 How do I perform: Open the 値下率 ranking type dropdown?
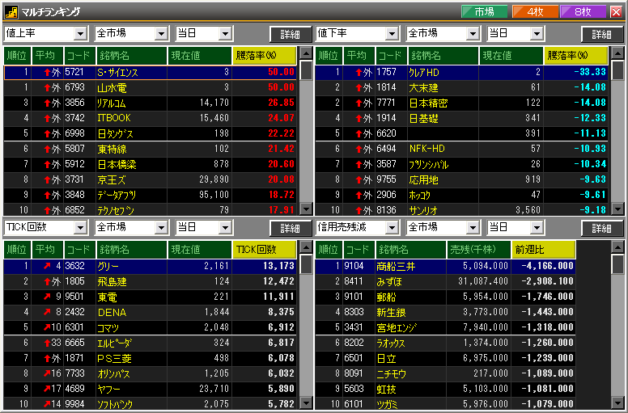click(x=357, y=34)
